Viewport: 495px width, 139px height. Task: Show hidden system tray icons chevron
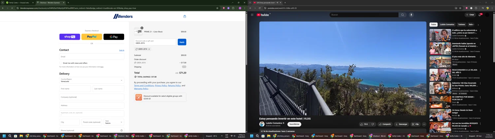[x=222, y=136]
